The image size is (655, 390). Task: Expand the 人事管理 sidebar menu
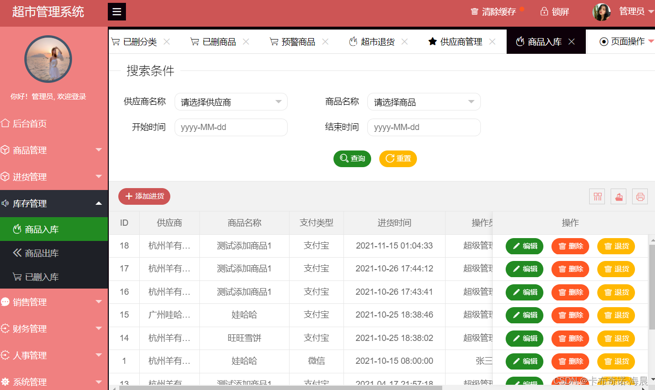pos(54,355)
